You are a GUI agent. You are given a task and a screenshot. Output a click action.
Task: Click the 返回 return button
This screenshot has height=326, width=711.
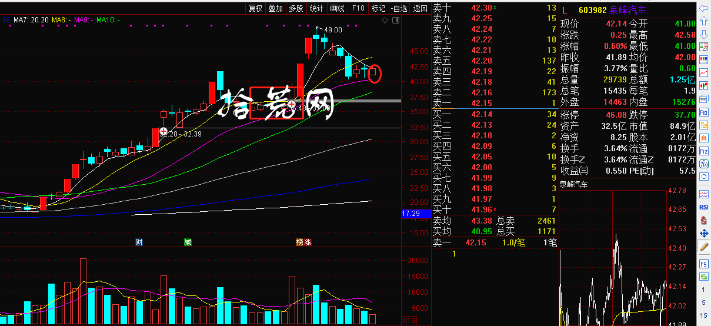tap(420, 8)
